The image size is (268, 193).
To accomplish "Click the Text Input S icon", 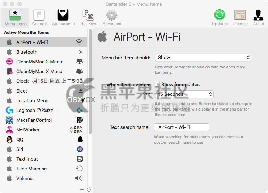I will (80, 159).
